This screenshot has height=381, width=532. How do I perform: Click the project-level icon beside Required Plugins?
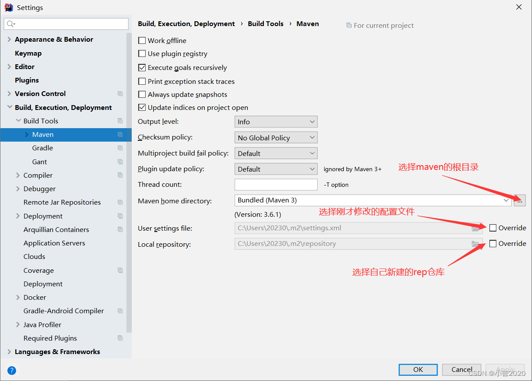click(x=120, y=338)
